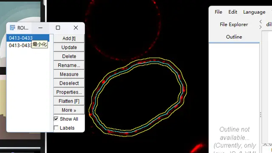Click the ROI Manager window icon
The image size is (272, 153).
(x=12, y=28)
